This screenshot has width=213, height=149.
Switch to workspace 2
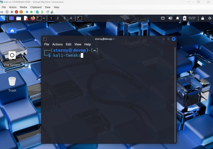point(58,18)
